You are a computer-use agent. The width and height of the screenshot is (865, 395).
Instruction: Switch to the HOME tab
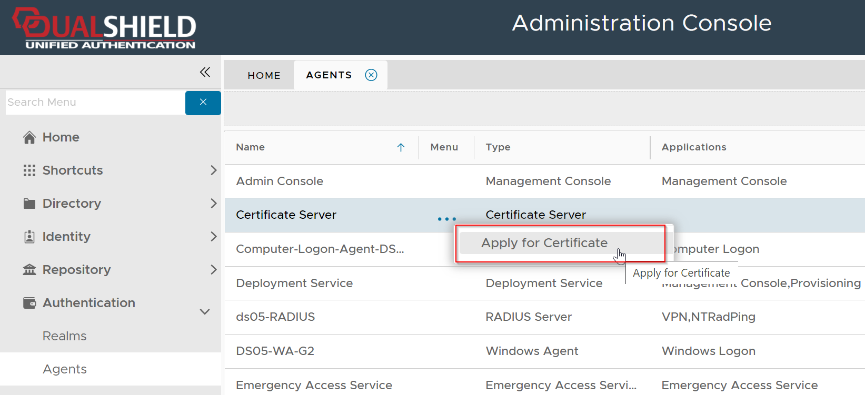click(x=264, y=75)
